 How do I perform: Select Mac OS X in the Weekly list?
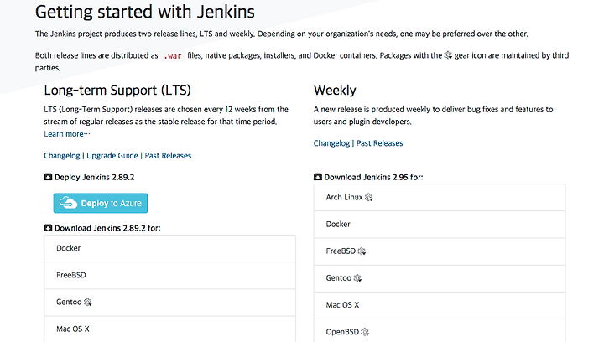point(440,305)
